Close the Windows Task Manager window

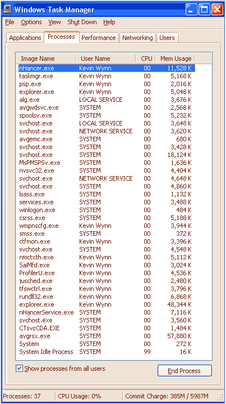217,10
